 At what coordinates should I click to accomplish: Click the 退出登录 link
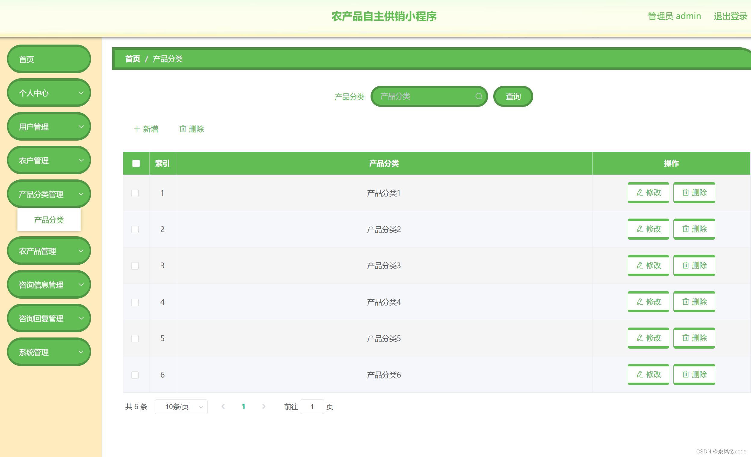730,16
